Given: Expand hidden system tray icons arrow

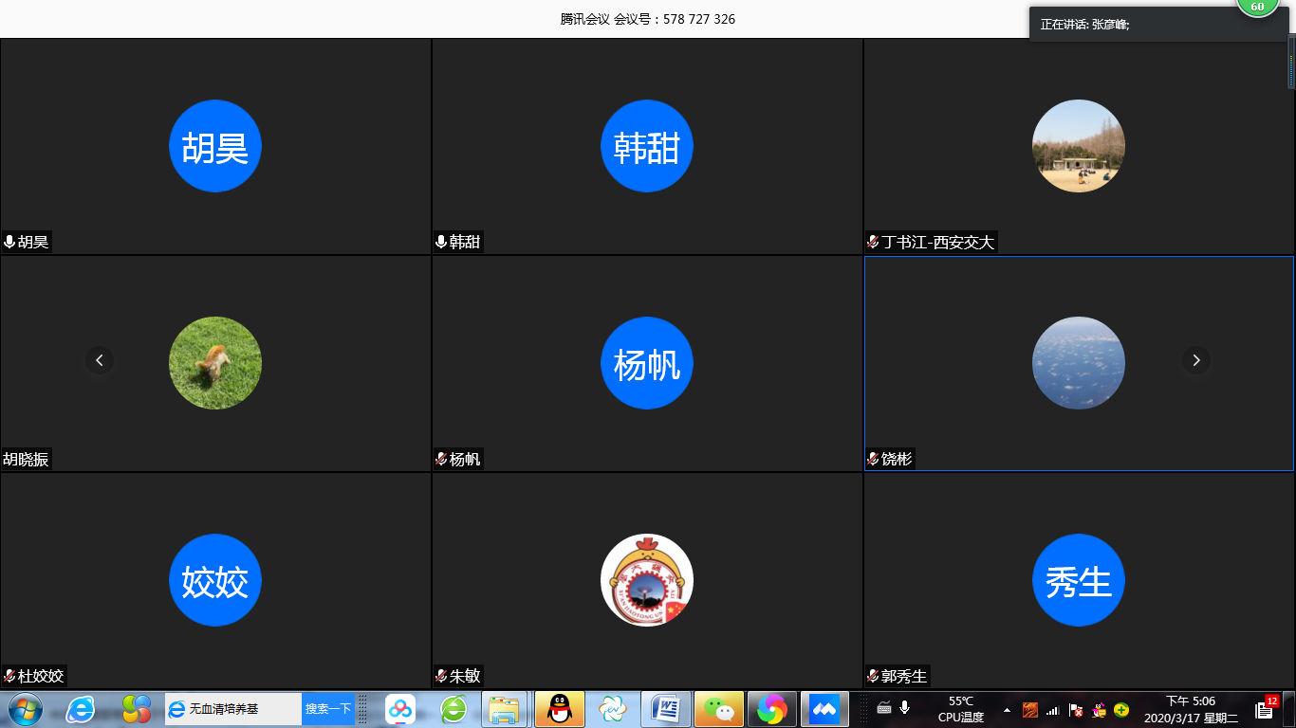Looking at the screenshot, I should [x=1007, y=710].
